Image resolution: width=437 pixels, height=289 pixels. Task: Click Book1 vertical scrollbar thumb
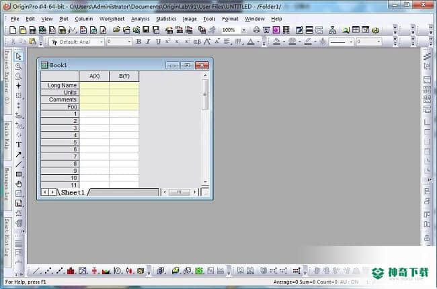coord(205,94)
